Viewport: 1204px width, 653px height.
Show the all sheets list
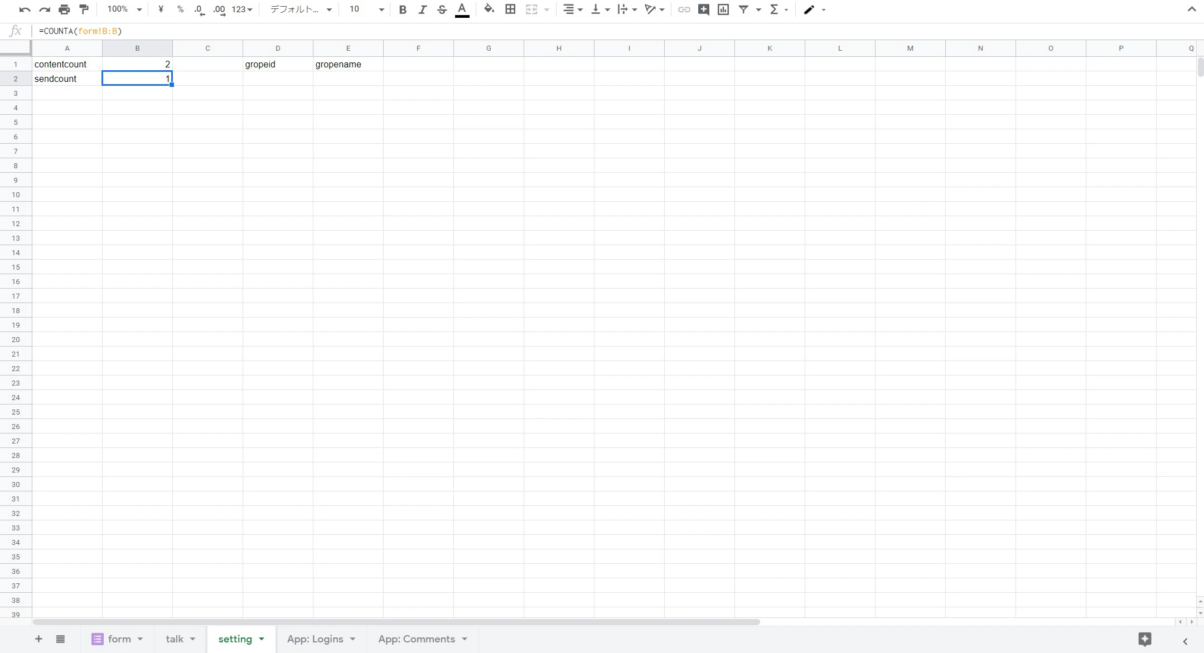coord(60,639)
